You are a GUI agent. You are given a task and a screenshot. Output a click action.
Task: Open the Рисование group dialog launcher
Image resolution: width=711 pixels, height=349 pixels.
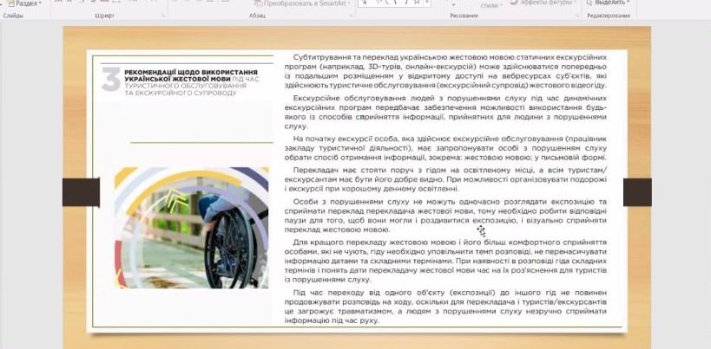point(576,16)
